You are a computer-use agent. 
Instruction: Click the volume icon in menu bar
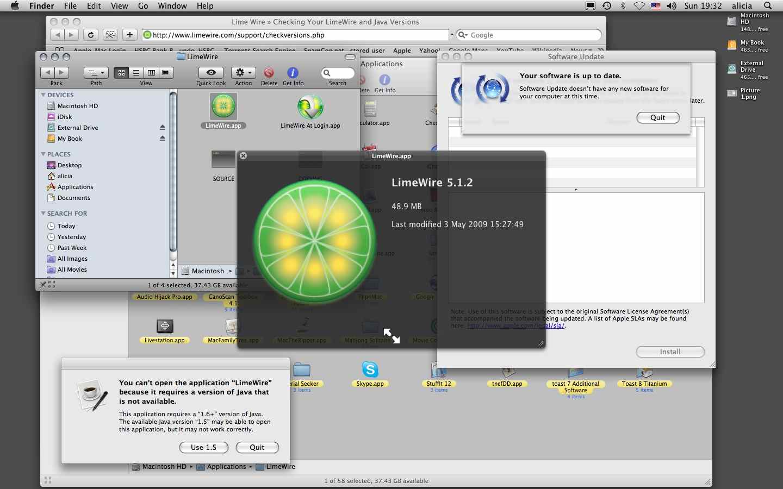pos(672,6)
